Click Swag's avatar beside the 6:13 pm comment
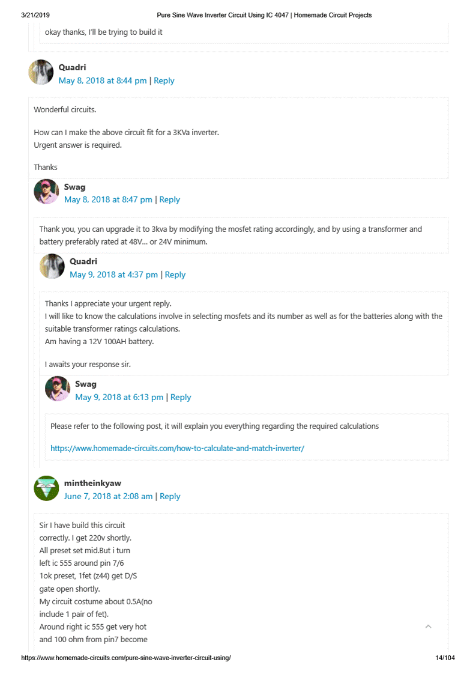This screenshot has height=674, width=476. click(x=58, y=389)
